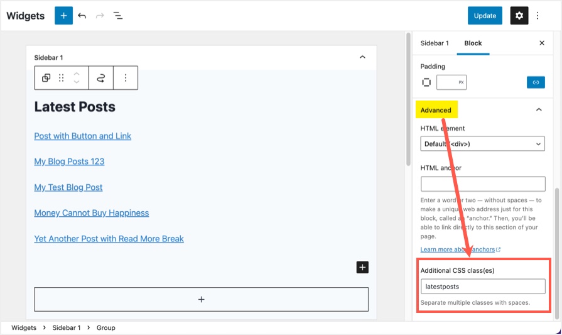The image size is (562, 335).
Task: Click Group in the breadcrumb
Action: click(105, 328)
